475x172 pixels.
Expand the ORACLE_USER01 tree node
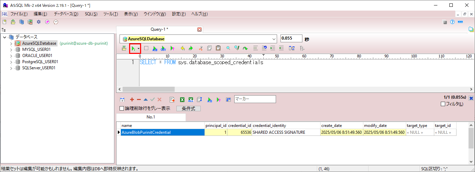coord(11,56)
